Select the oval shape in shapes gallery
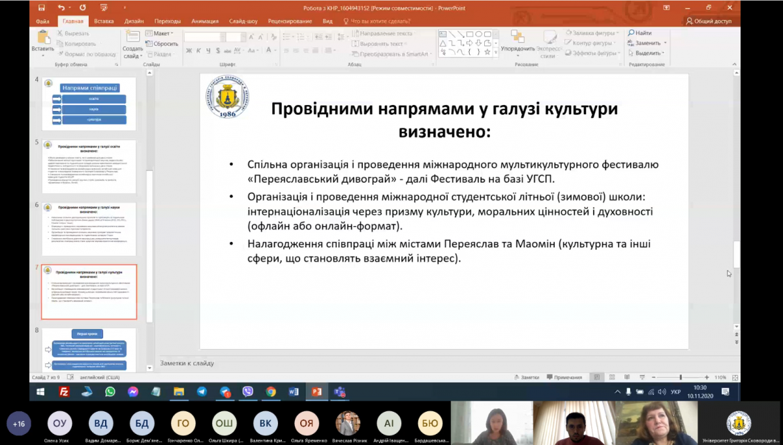783x445 pixels. pos(478,34)
